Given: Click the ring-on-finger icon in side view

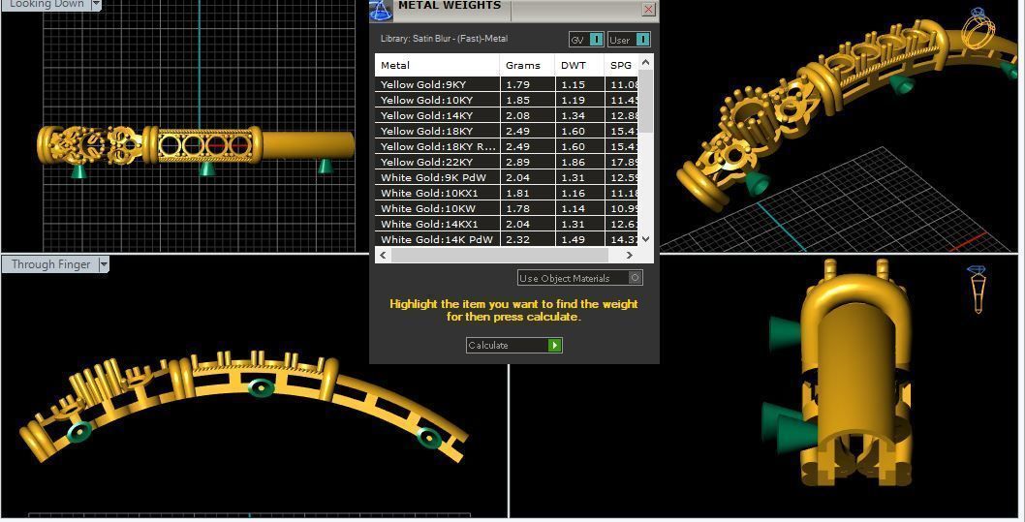Looking at the screenshot, I should click(x=978, y=289).
